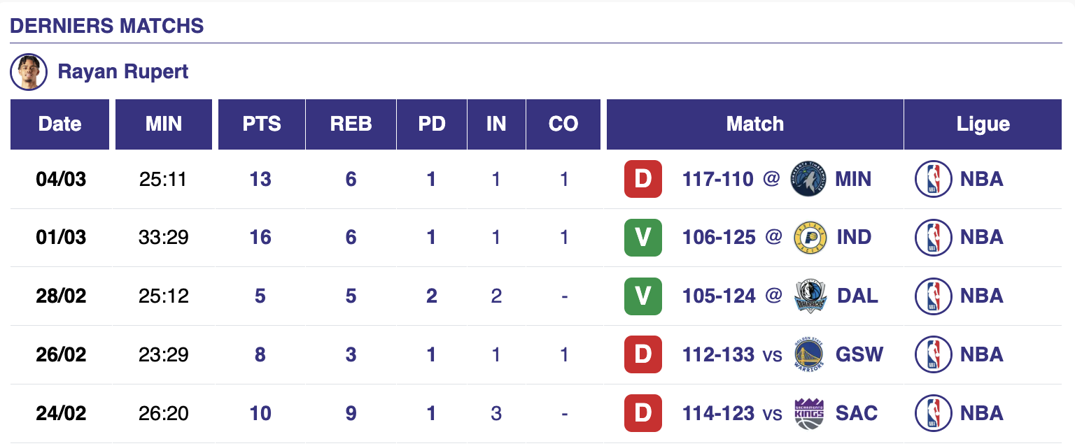1075x446 pixels.
Task: Click the Minnesota Timberwolves team logo
Action: tap(808, 180)
